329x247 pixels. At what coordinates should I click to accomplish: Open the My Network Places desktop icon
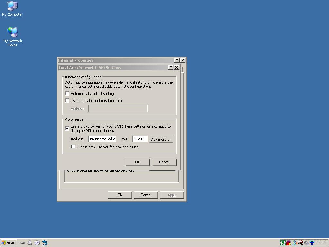(13, 37)
